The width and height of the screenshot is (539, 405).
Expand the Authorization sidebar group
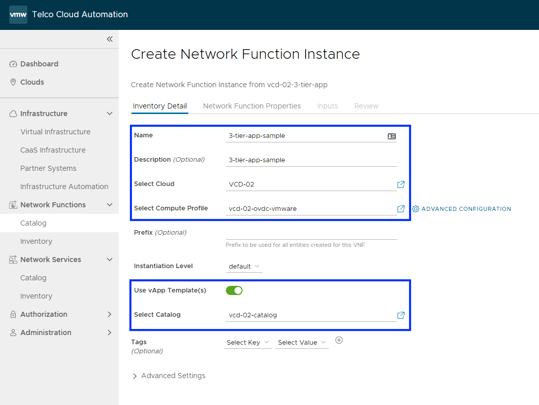(110, 314)
